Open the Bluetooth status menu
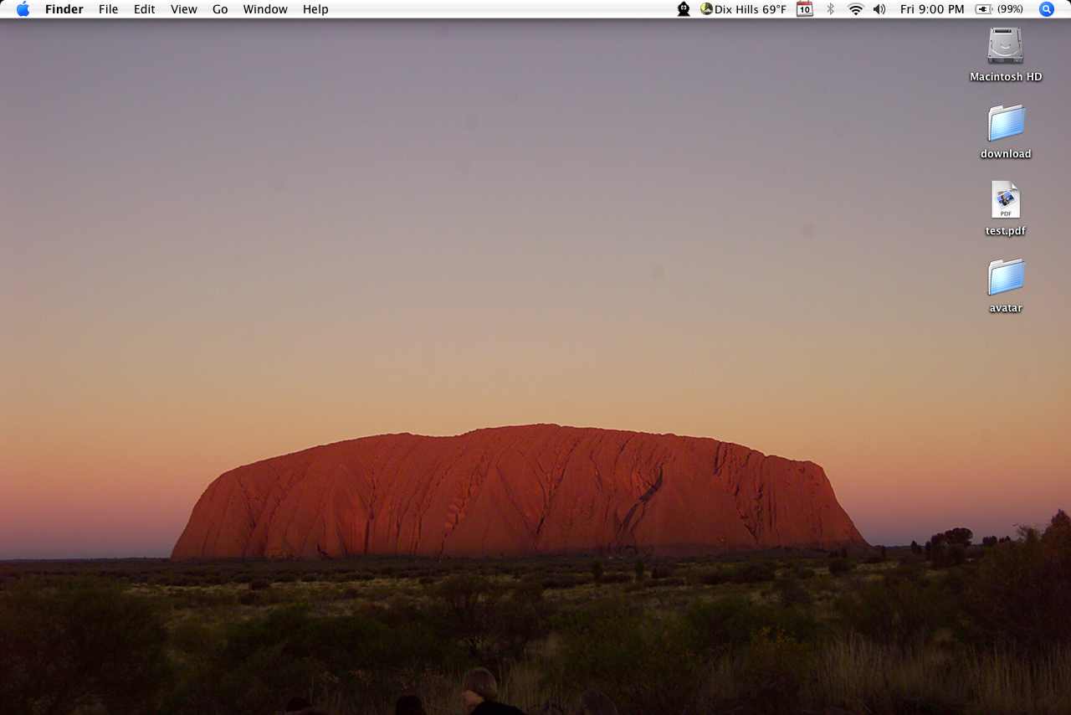Viewport: 1071px width, 715px height. (x=830, y=9)
